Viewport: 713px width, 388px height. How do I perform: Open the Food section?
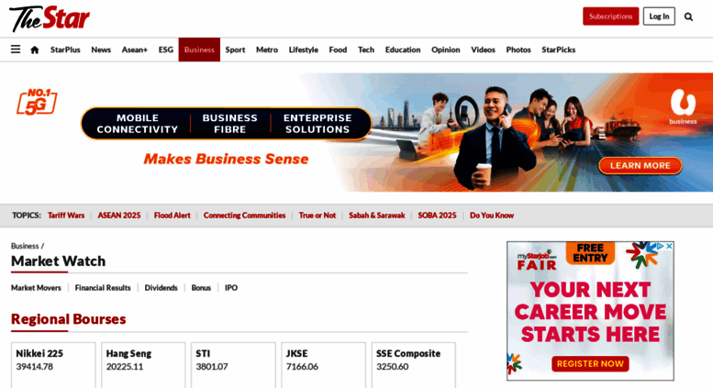tap(338, 50)
